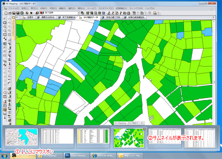The width and height of the screenshot is (222, 159).
Task: Select the H17統計データ tab
Action: tap(89, 17)
